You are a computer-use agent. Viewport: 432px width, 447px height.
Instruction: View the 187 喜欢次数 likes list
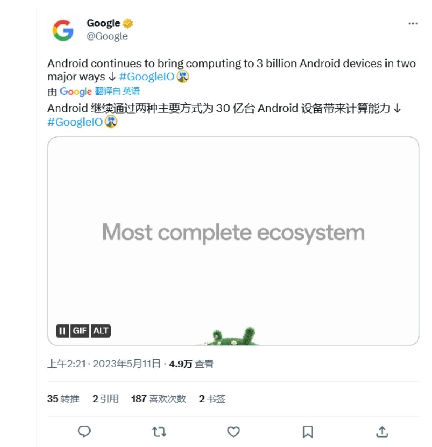159,399
